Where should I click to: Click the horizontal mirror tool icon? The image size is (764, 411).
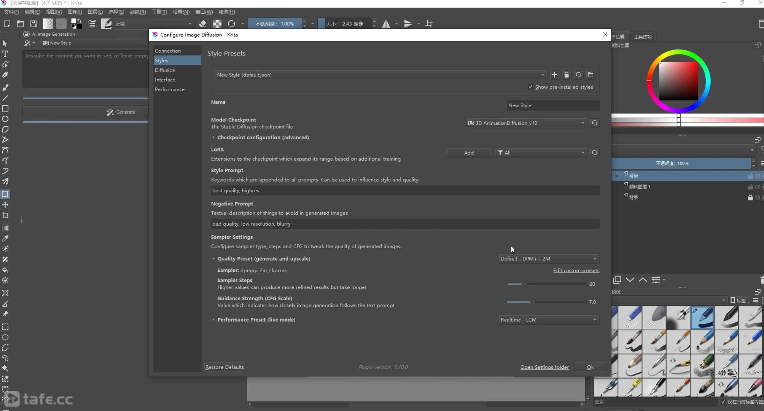pyautogui.click(x=386, y=24)
